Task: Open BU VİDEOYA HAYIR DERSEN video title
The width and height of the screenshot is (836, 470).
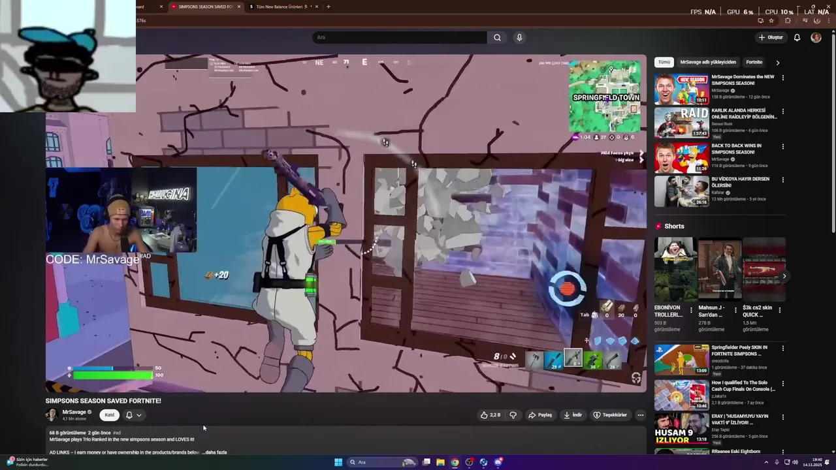Action: (741, 182)
